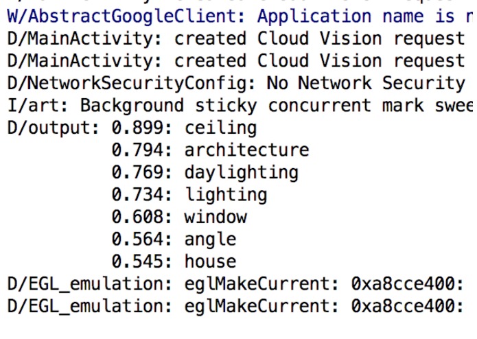Viewport: 477px width, 339px height.
Task: Click the word architecture in output
Action: click(x=246, y=150)
